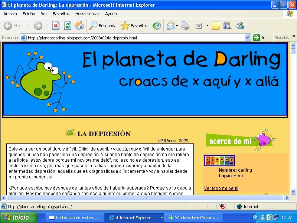The image size is (297, 223).
Task: Switch to Protección de archivo taskbar window
Action: point(75,217)
